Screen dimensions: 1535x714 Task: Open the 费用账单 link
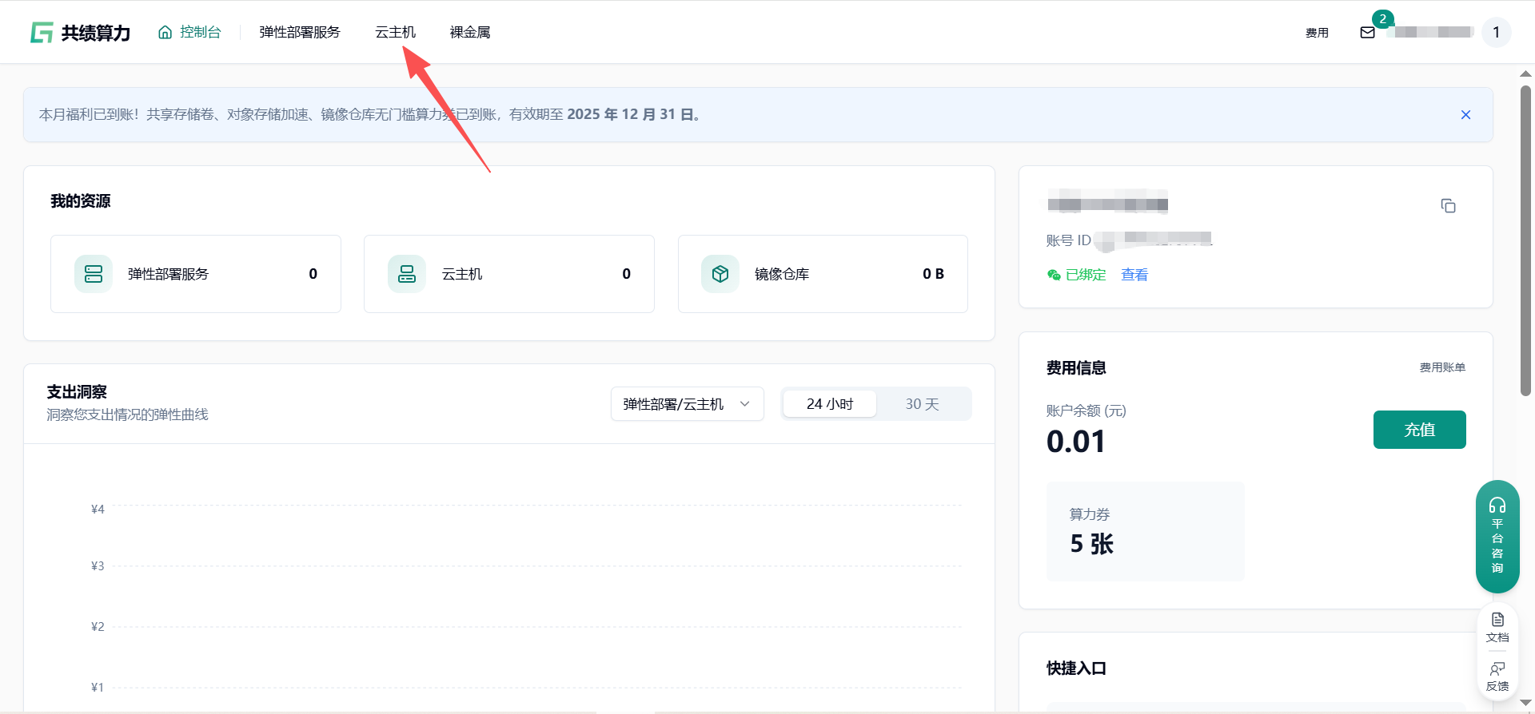(1442, 367)
